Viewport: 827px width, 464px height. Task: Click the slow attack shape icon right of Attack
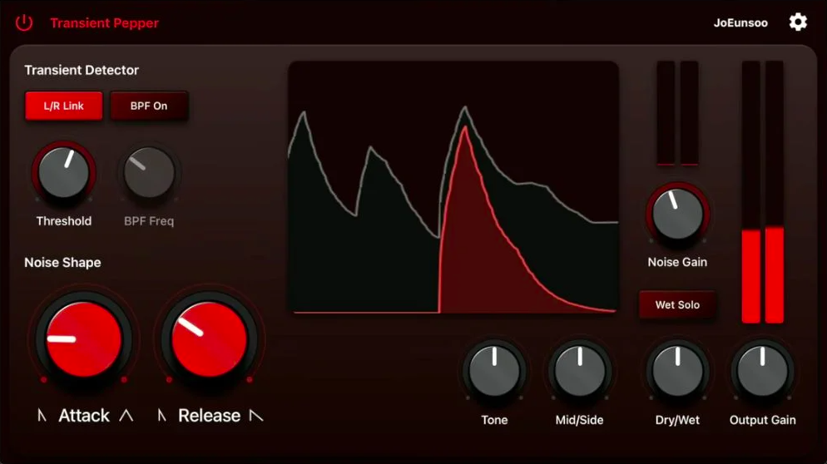click(x=126, y=416)
